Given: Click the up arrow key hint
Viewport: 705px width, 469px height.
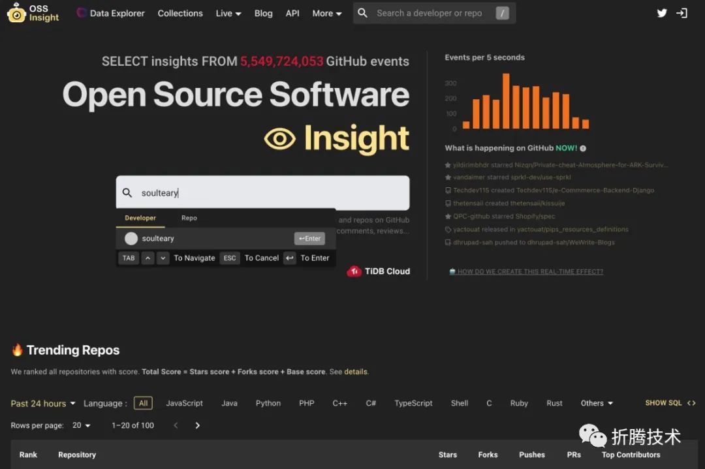Looking at the screenshot, I should click(148, 258).
